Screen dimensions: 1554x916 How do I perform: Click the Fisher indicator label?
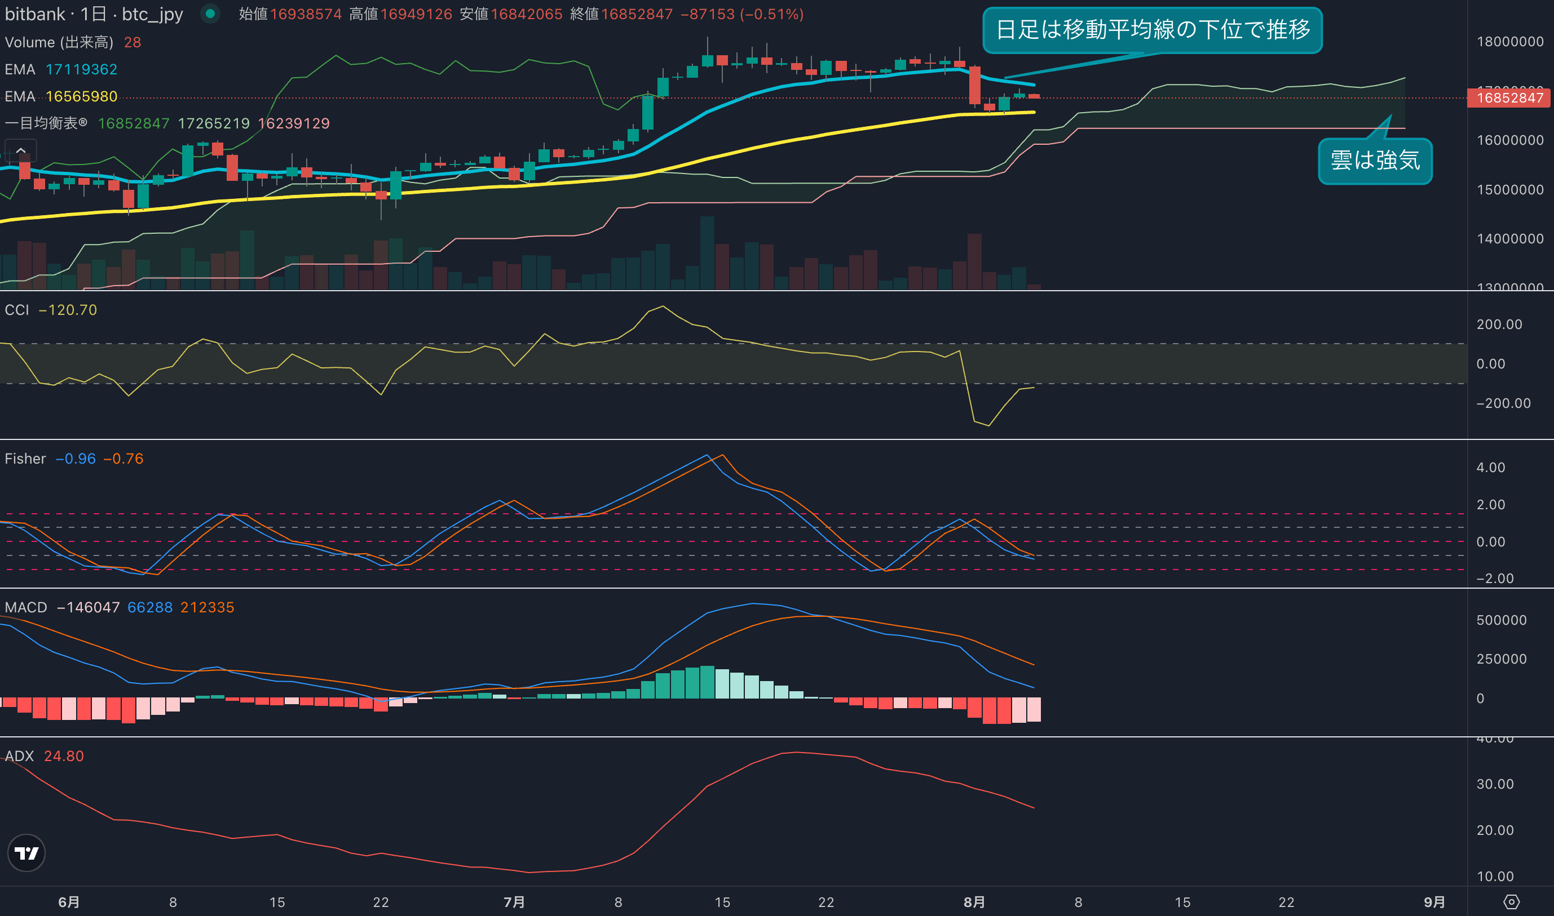(25, 459)
